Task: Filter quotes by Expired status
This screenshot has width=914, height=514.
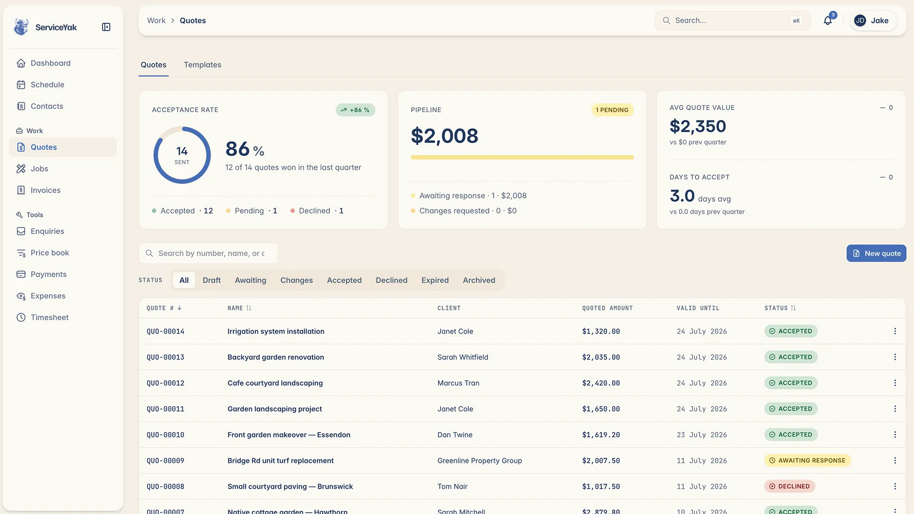Action: pos(435,280)
